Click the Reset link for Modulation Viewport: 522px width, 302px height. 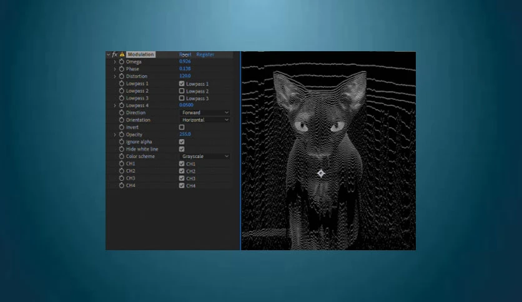185,54
